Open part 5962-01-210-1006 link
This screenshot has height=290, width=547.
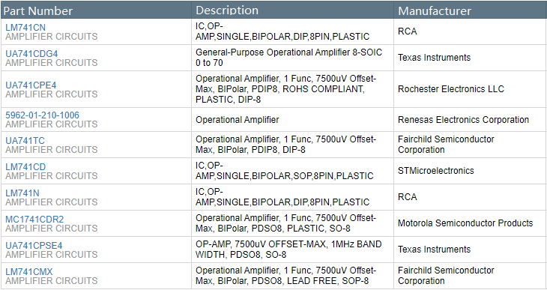(42, 115)
